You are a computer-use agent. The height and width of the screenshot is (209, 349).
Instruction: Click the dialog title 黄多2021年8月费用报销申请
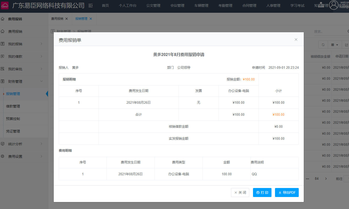(x=179, y=54)
